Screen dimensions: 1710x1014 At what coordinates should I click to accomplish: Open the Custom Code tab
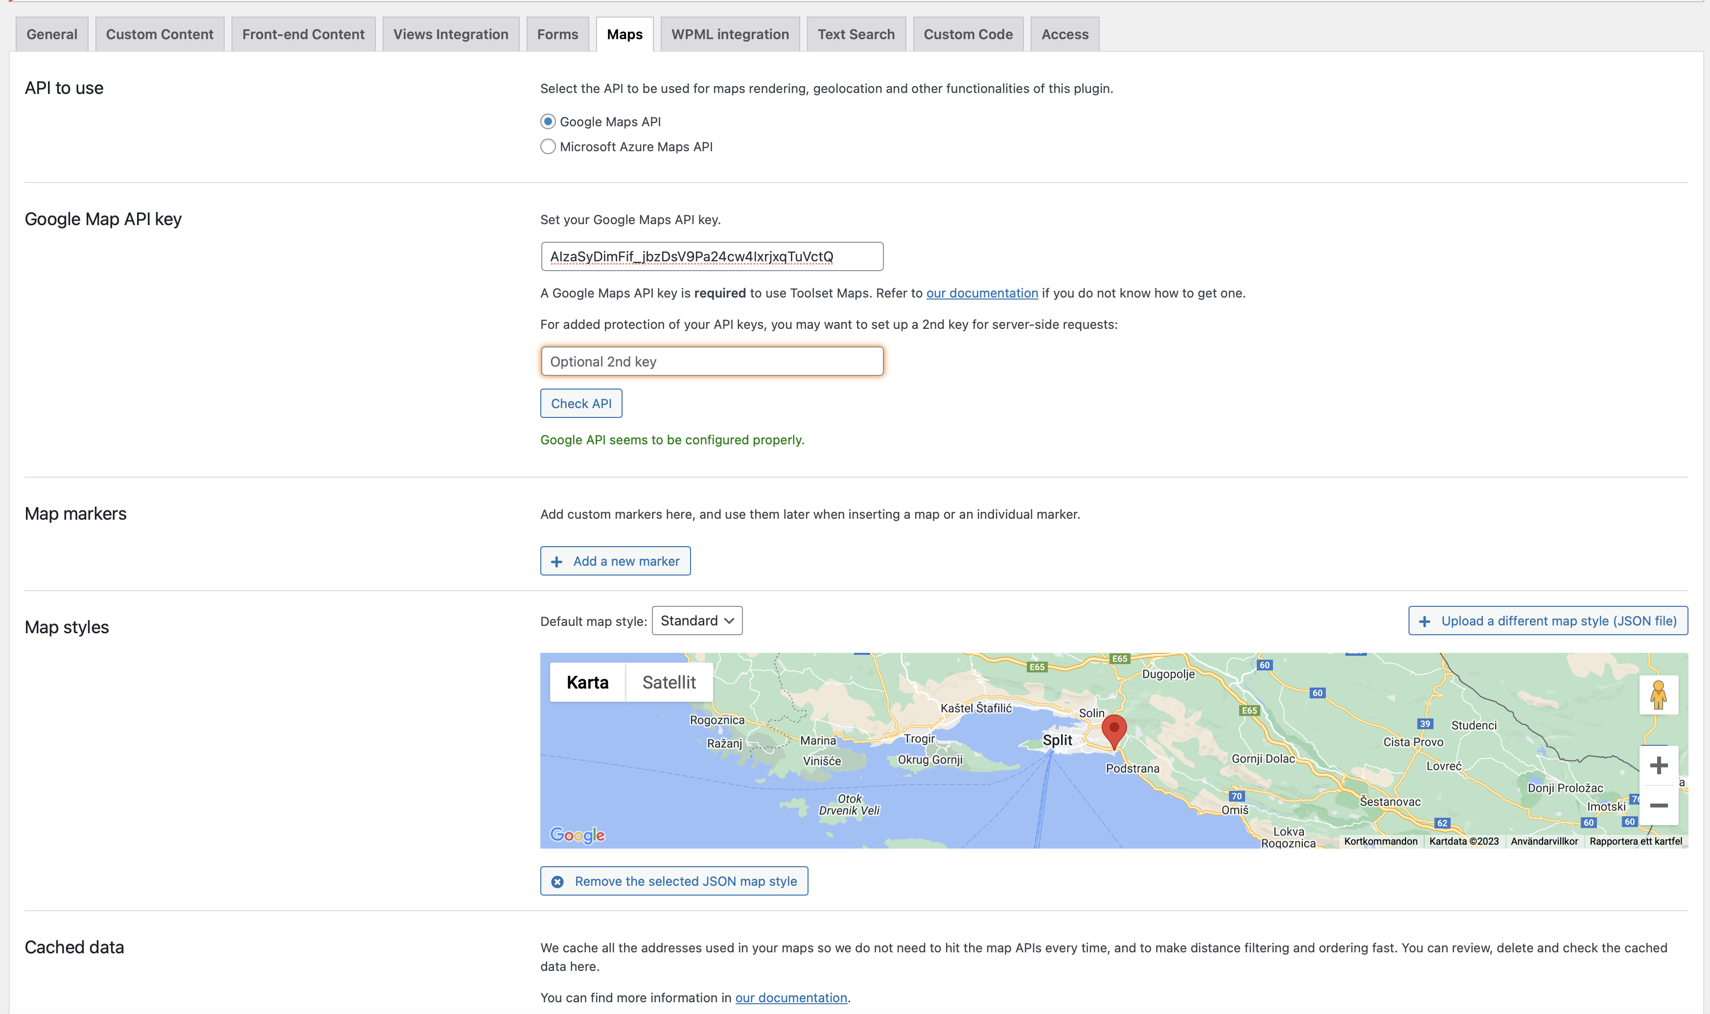968,34
